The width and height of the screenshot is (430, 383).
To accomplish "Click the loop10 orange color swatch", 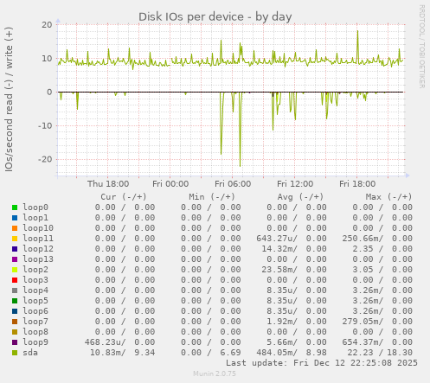I will (15, 228).
